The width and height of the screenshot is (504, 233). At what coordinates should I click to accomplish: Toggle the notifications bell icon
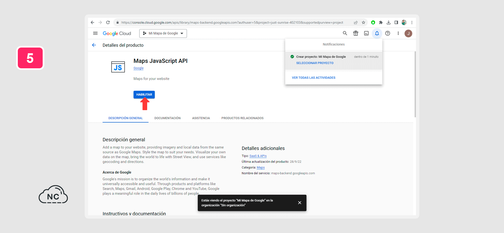pos(377,33)
